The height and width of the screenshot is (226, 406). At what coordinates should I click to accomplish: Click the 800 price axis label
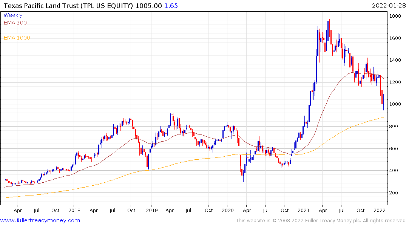pos(394,127)
